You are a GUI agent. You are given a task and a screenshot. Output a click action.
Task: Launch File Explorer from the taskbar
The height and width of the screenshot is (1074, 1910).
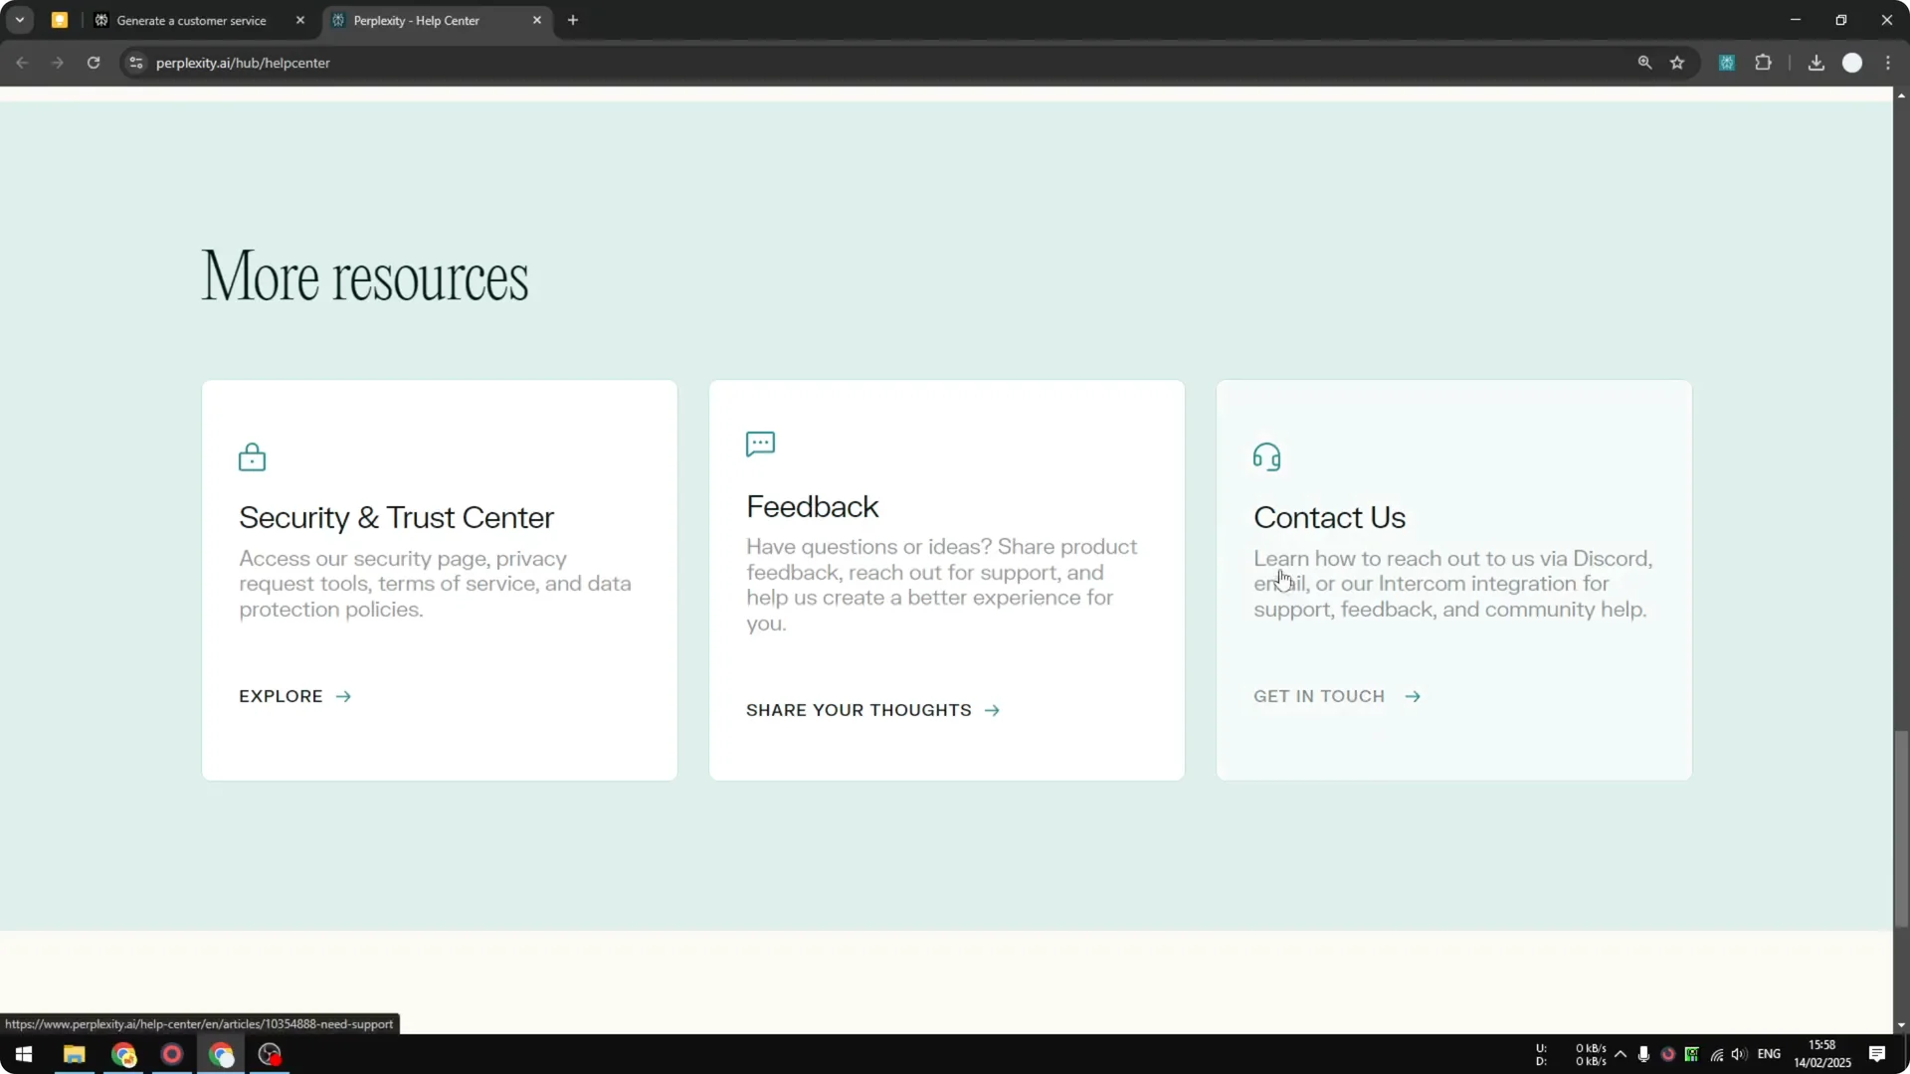tap(74, 1055)
